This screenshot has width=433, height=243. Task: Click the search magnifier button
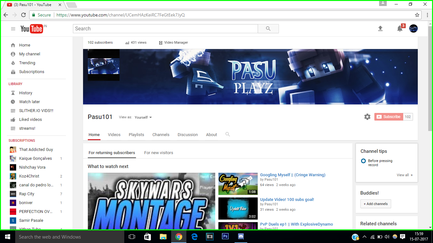click(x=268, y=28)
